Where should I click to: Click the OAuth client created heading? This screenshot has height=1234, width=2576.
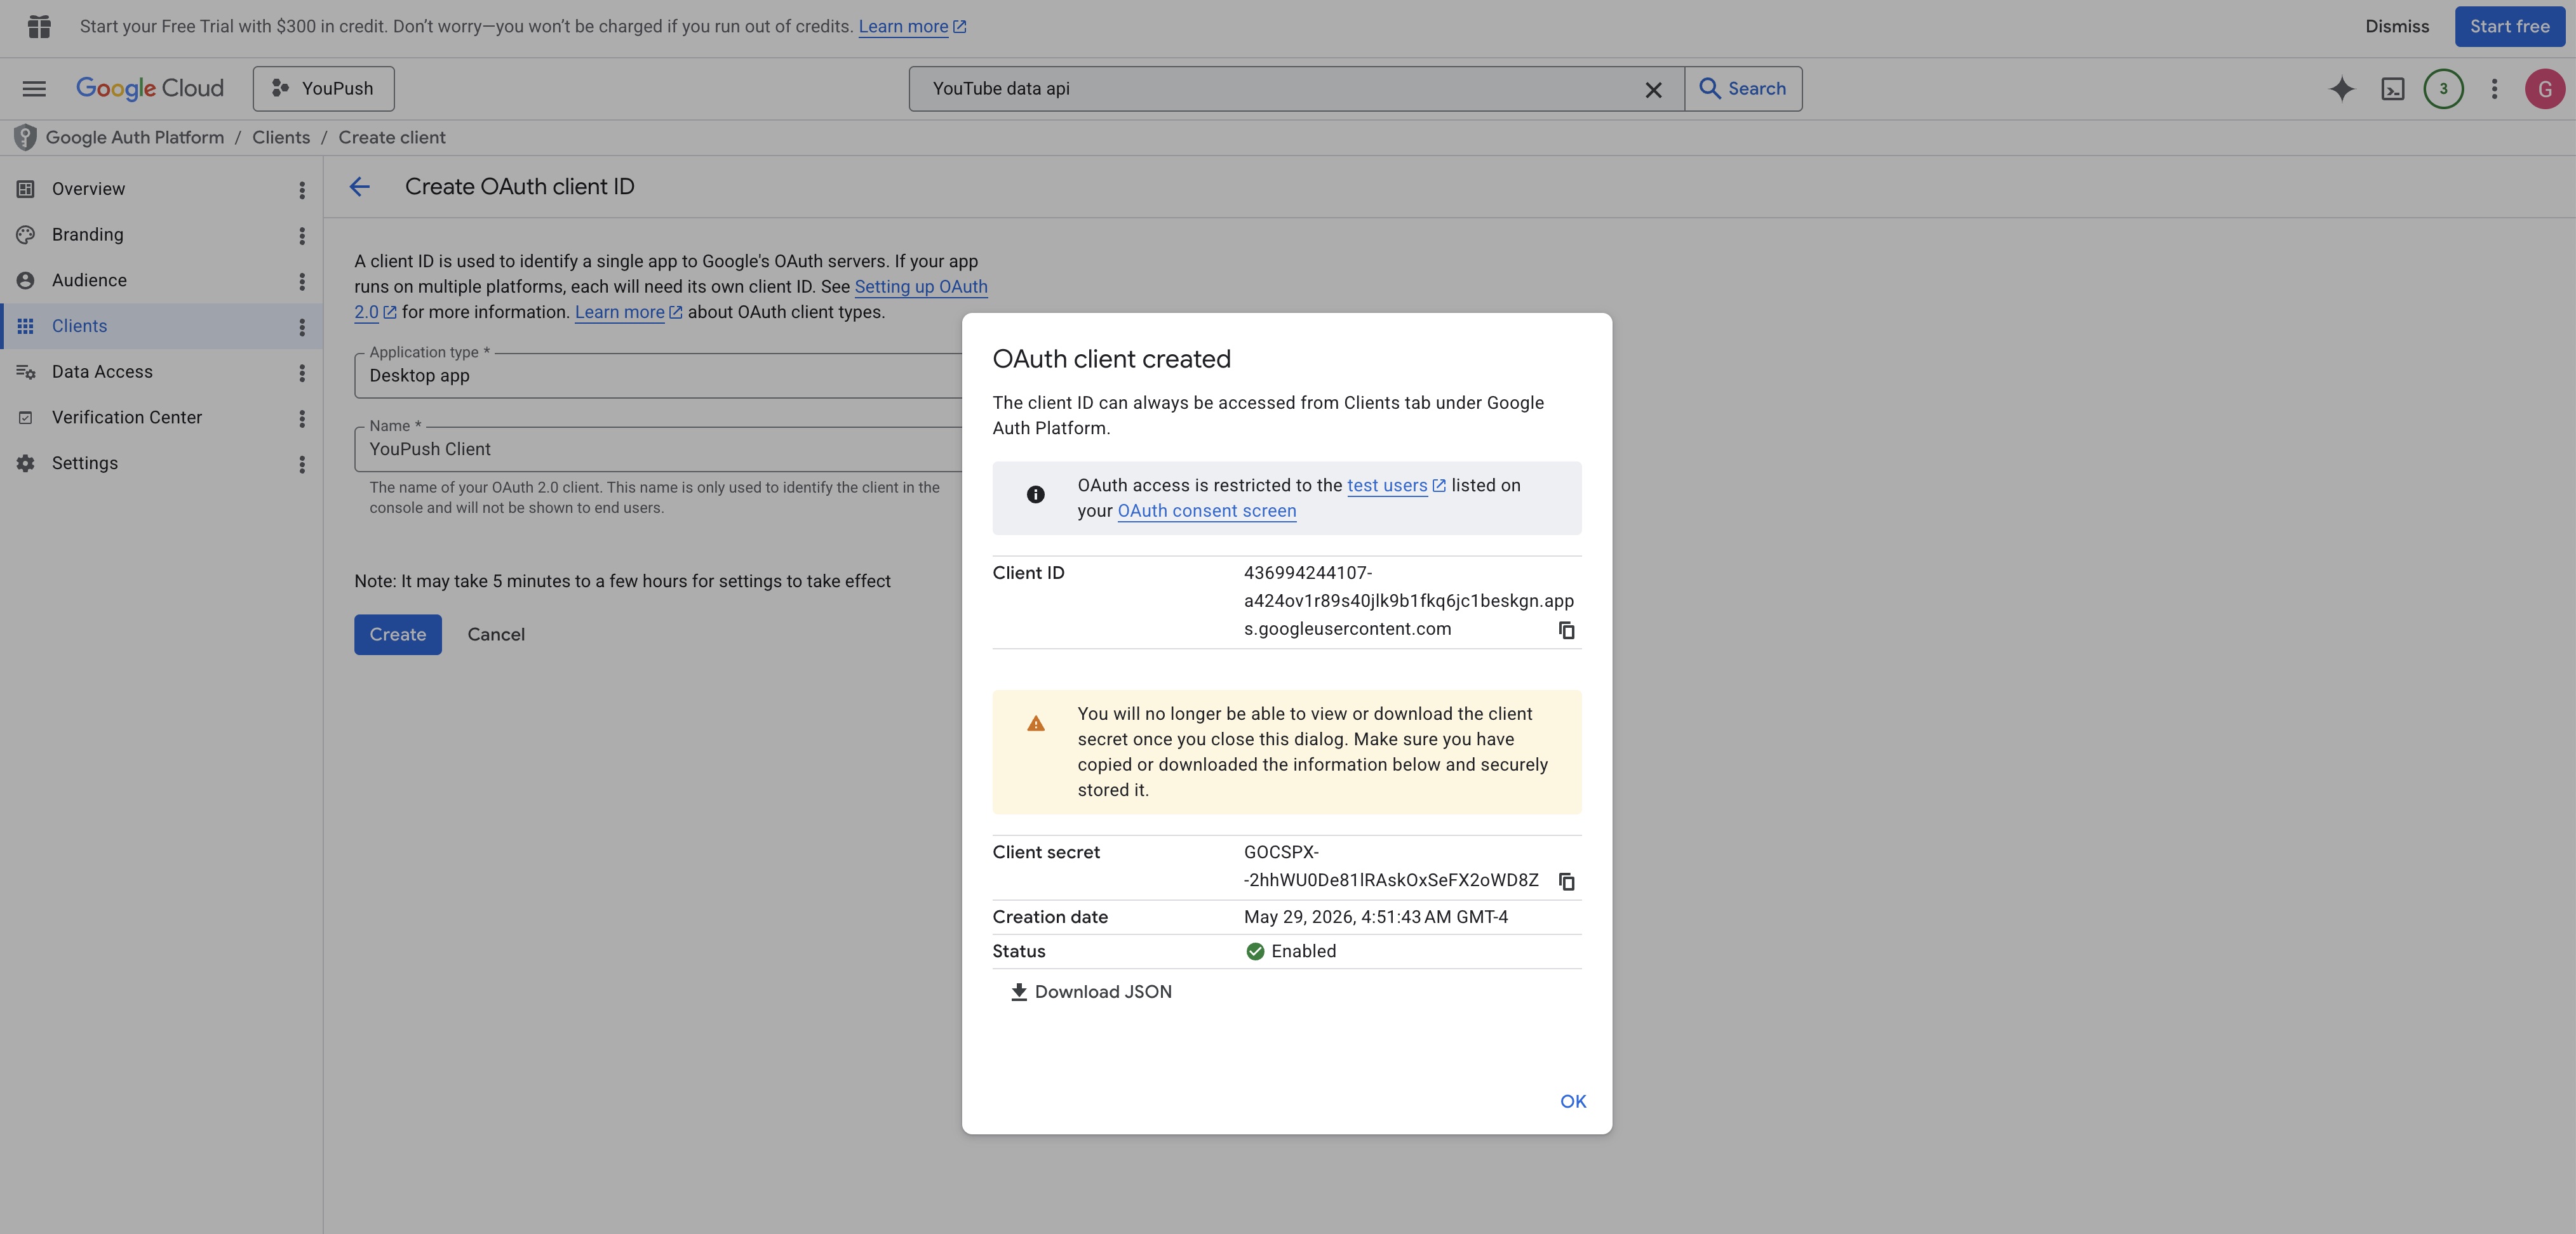(1111, 360)
